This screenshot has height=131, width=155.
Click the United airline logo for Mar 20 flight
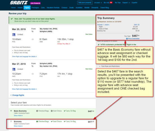14,35
